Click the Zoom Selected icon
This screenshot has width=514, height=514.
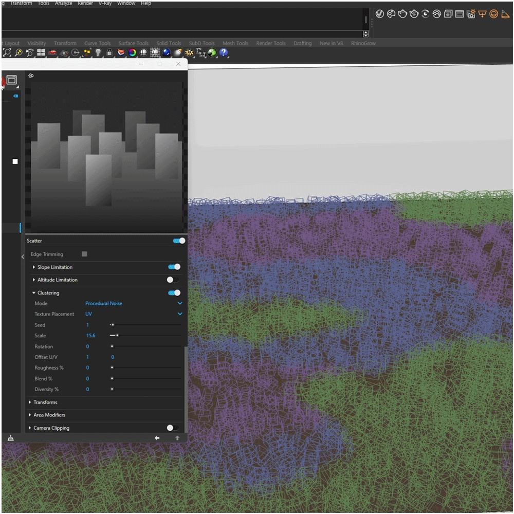(x=19, y=52)
